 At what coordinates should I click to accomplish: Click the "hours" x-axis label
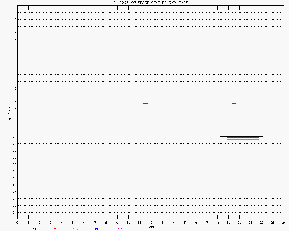pyautogui.click(x=151, y=227)
